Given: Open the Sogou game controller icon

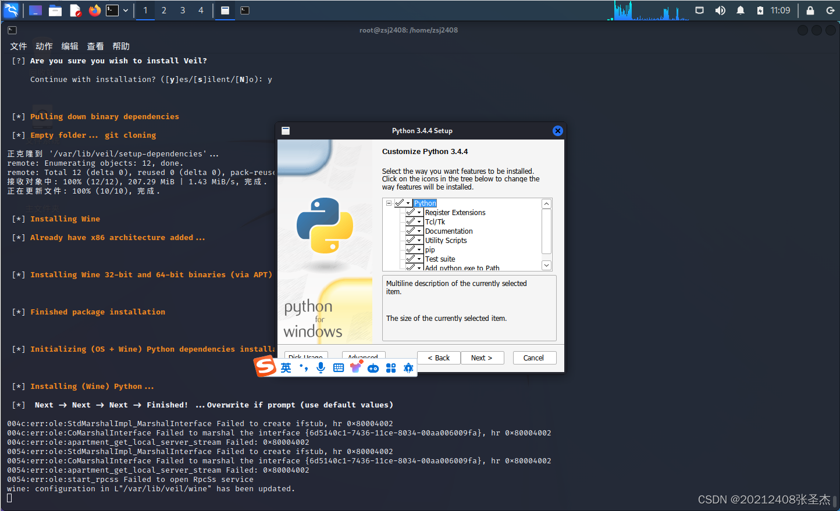Looking at the screenshot, I should point(373,368).
